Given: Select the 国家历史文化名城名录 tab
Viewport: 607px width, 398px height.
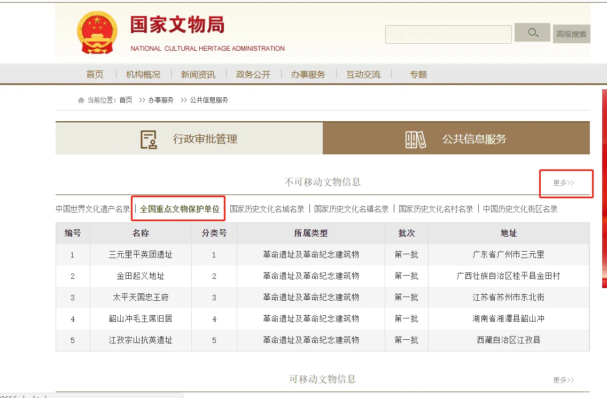Looking at the screenshot, I should click(x=267, y=209).
